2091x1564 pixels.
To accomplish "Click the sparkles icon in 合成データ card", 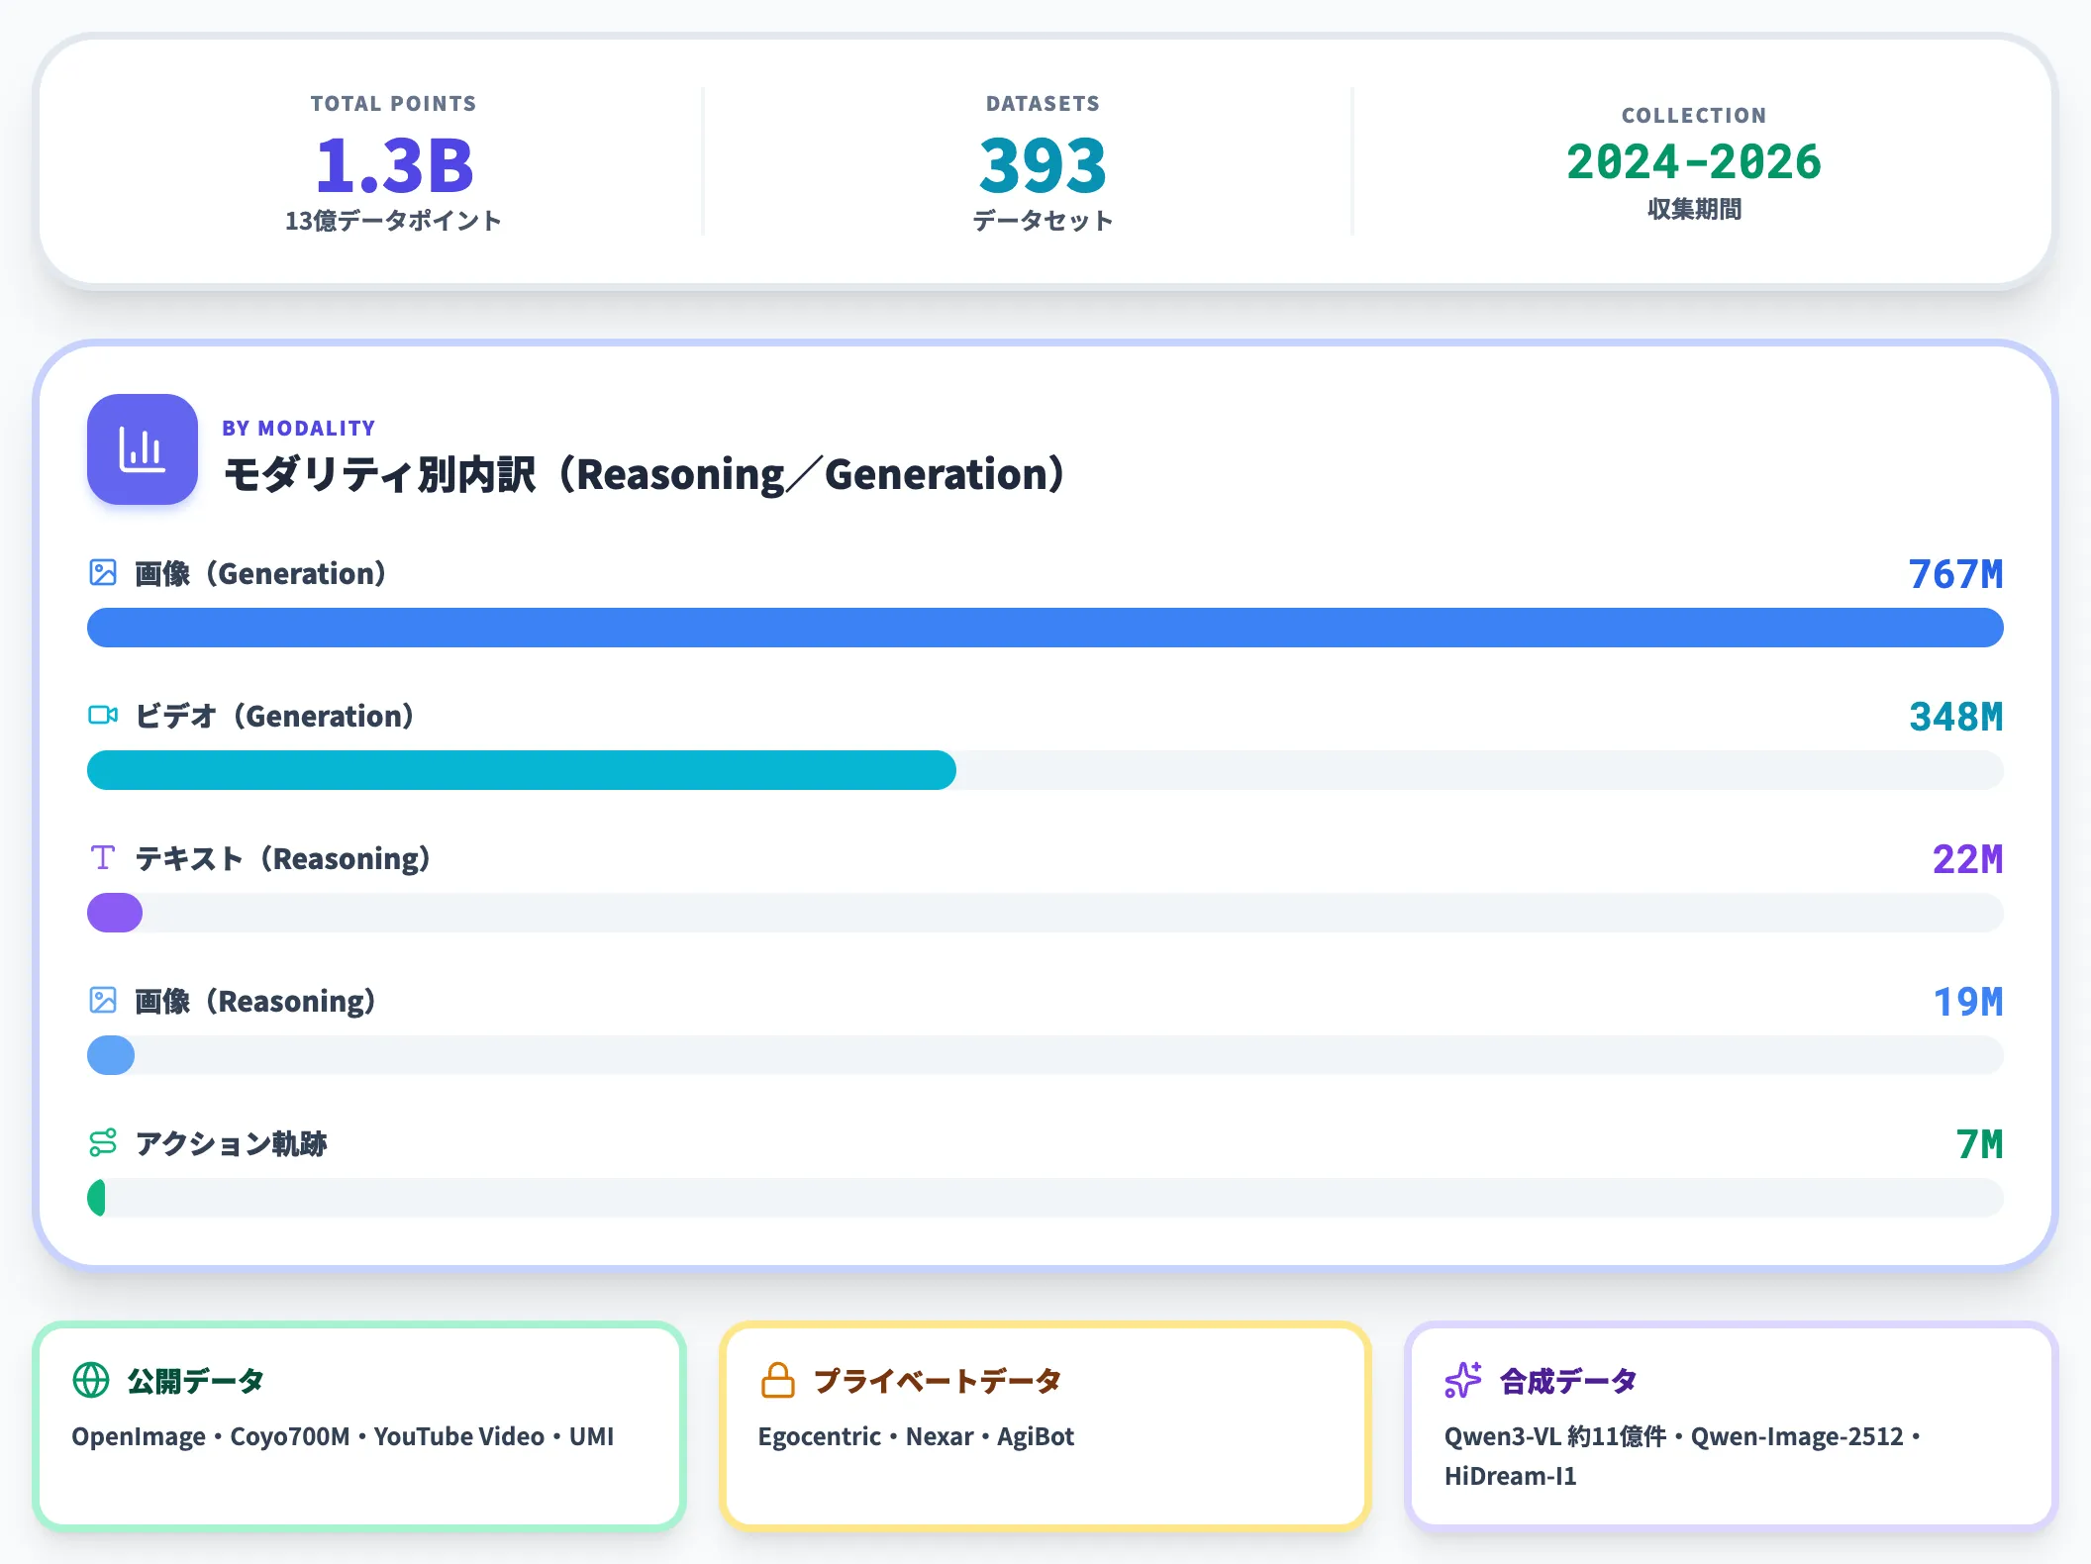I will [1463, 1380].
